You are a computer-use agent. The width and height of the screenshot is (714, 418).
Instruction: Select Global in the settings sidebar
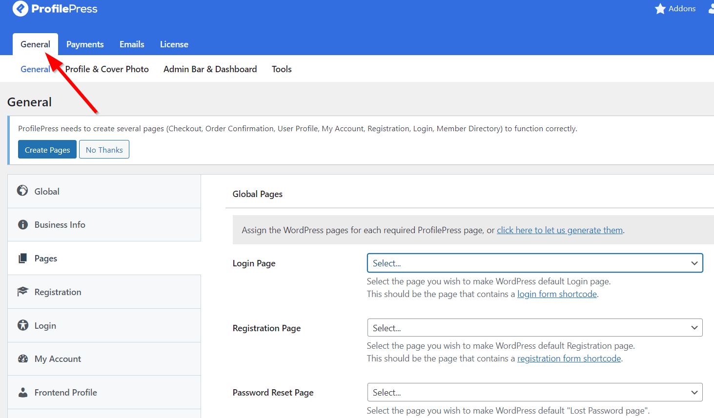point(104,191)
